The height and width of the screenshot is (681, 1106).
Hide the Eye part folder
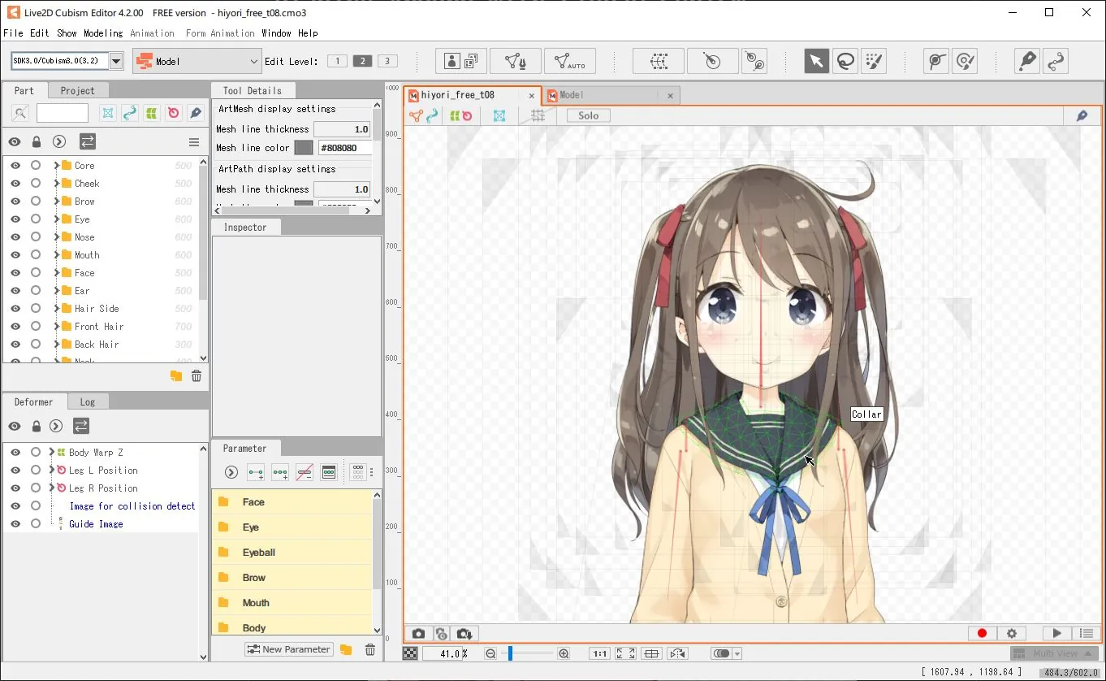point(15,219)
